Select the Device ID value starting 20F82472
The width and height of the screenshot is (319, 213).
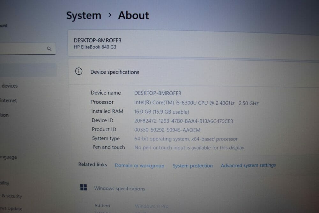(183, 121)
